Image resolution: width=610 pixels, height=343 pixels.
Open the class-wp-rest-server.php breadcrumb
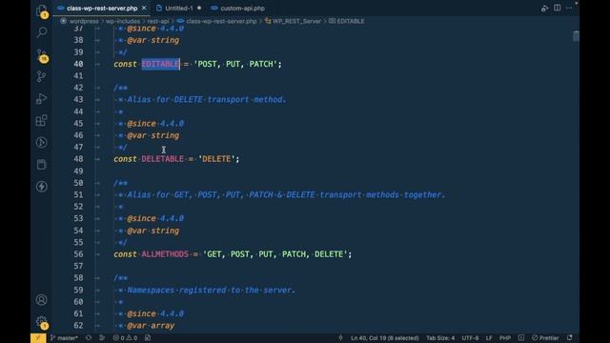pos(221,21)
